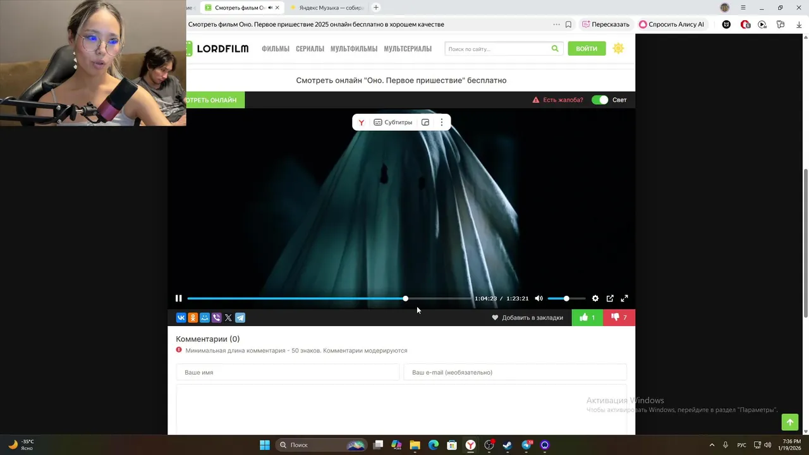Click the Ваше имя input field

[x=288, y=372]
